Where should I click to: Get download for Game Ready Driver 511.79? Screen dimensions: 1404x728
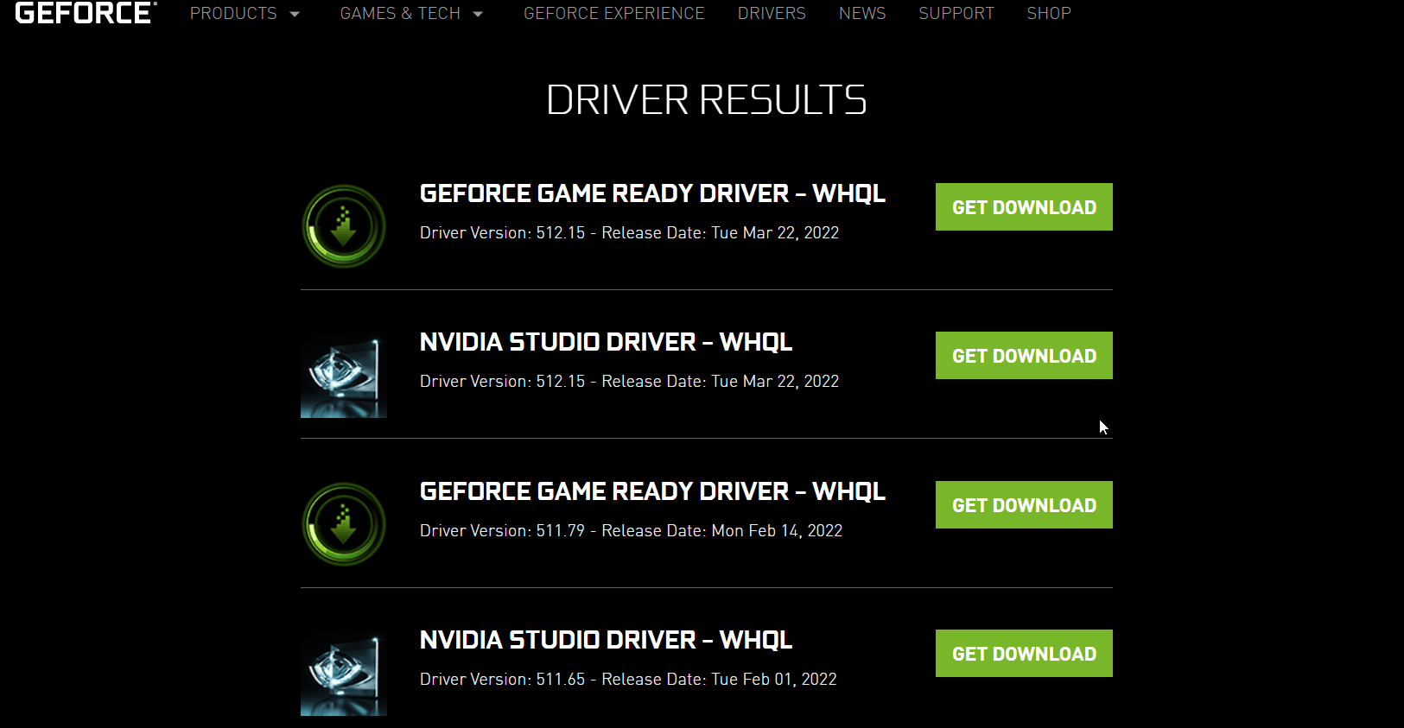[1024, 505]
